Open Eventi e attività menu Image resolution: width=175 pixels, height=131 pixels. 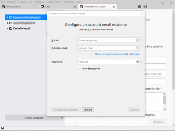tap(54, 2)
